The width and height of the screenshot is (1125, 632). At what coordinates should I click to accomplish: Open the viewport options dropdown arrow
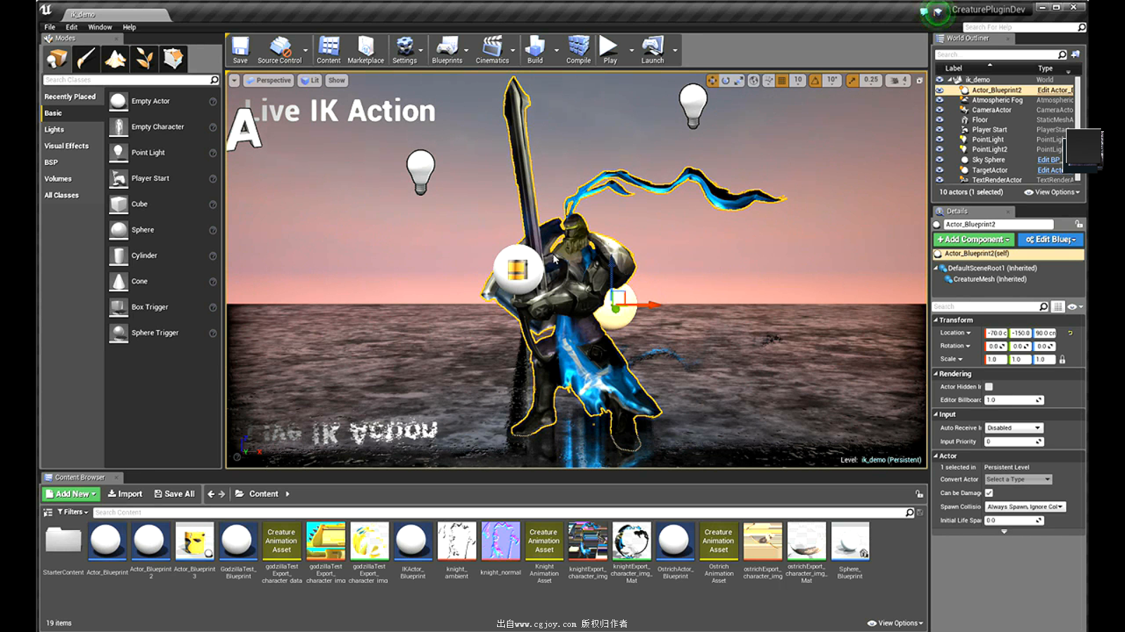[234, 81]
